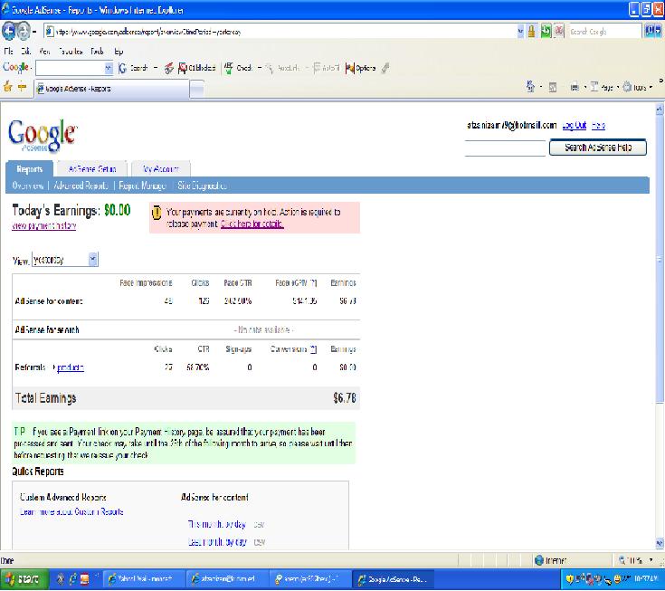
Task: Open the address bar dropdown arrow
Action: pyautogui.click(x=520, y=32)
